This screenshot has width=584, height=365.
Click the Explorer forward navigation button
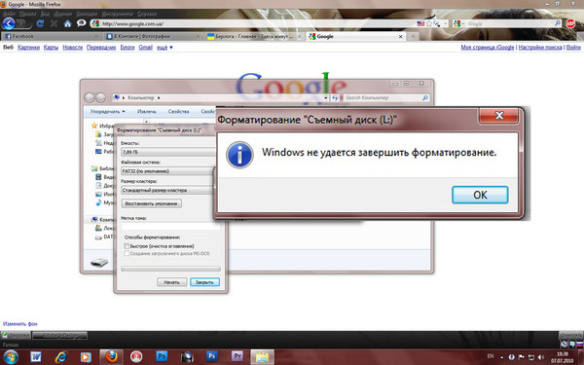pos(100,97)
